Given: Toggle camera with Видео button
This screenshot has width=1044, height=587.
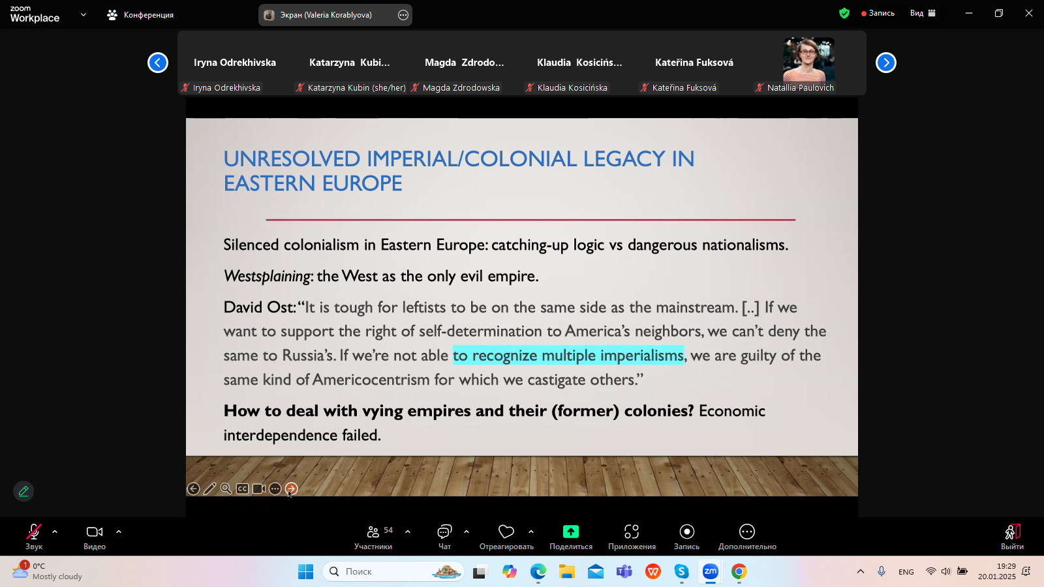Looking at the screenshot, I should [x=95, y=536].
